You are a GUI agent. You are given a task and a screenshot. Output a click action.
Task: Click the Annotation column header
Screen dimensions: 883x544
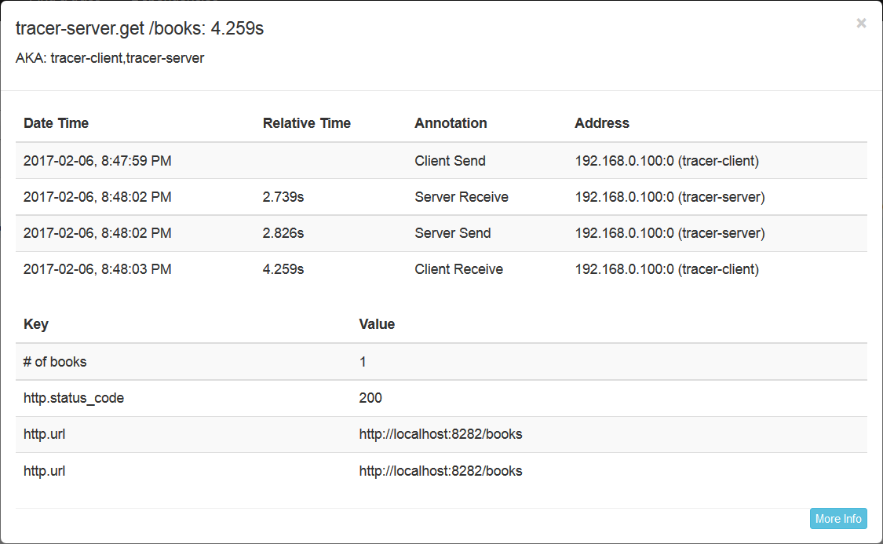tap(451, 123)
